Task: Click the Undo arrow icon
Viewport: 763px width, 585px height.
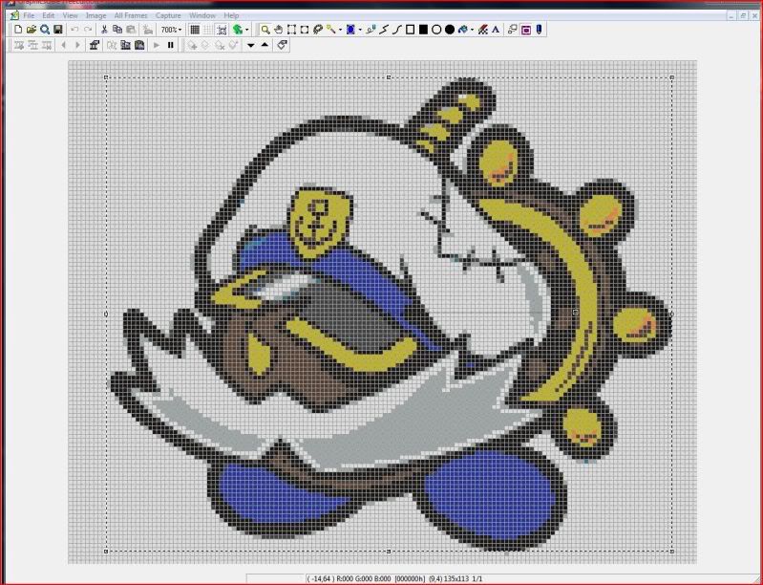Action: coord(74,30)
